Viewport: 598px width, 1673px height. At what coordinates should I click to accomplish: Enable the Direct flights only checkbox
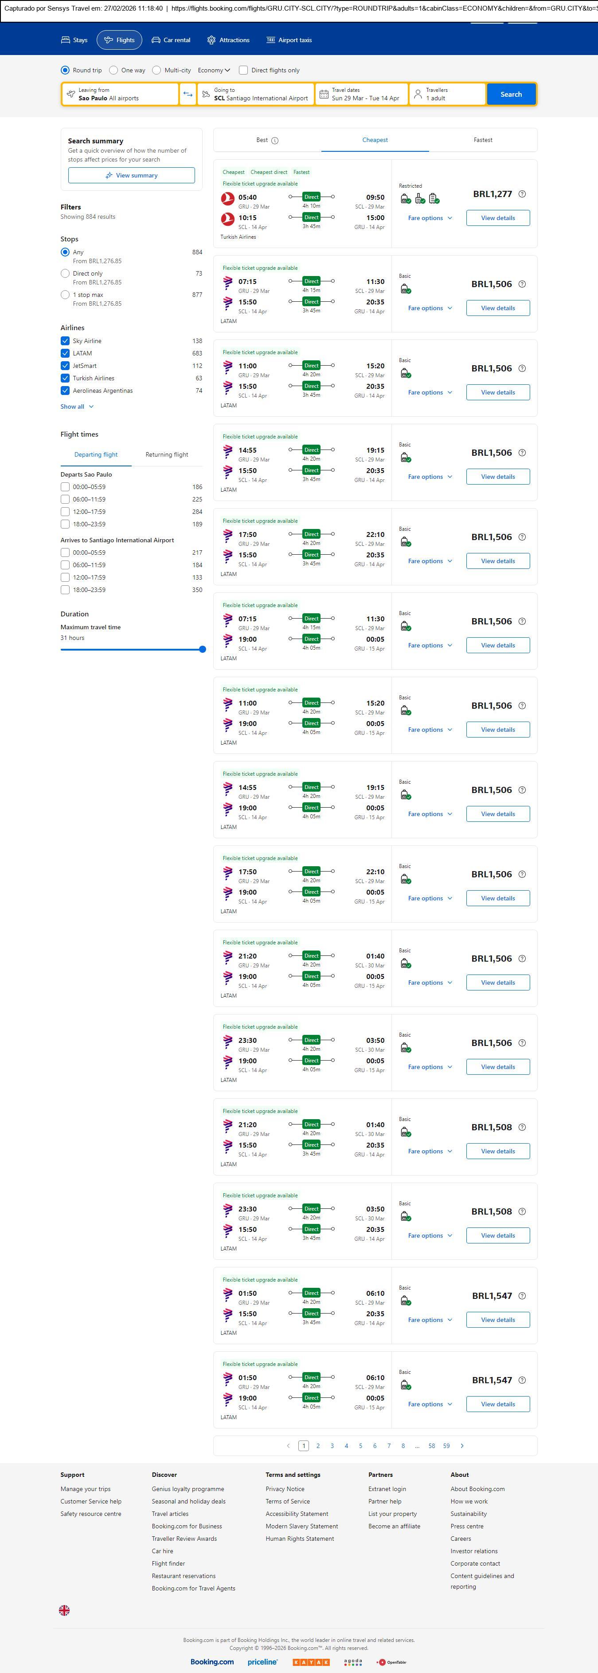243,70
